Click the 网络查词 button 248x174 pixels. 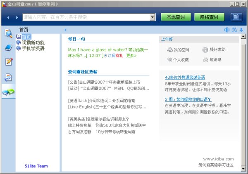tap(209, 17)
